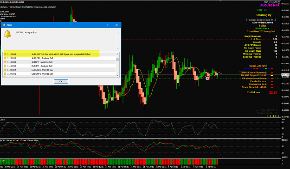Click the 0.30 lot size value
The width and height of the screenshot is (290, 169).
(x=275, y=39)
